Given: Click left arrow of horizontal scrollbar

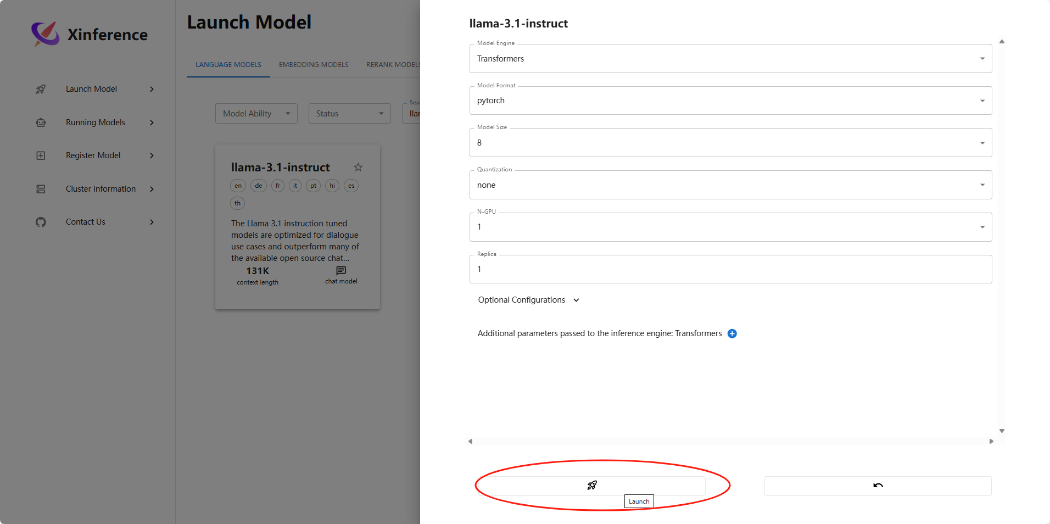Looking at the screenshot, I should point(470,442).
